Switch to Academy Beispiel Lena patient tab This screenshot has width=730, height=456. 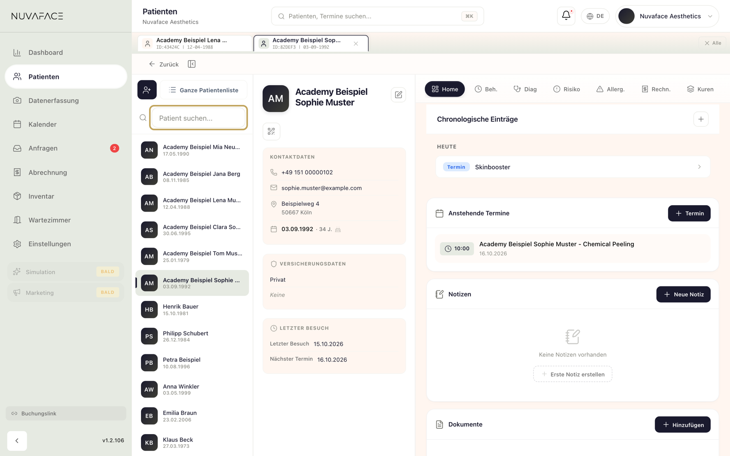click(x=195, y=43)
